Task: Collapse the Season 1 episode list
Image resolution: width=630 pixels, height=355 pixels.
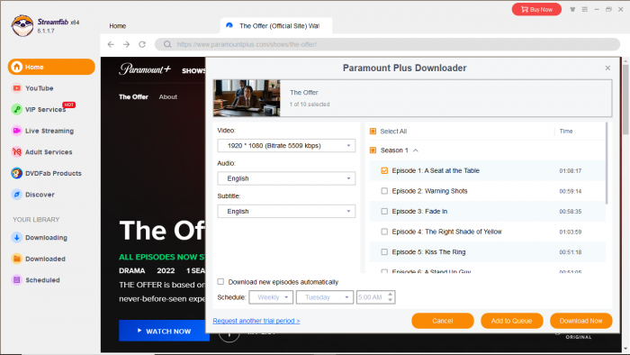Action: tap(416, 150)
